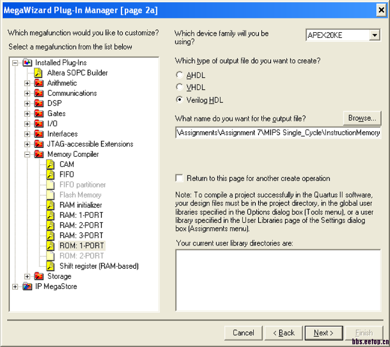Screen dimensions: 390x347
Task: Click the RAM: 1-PORT icon
Action: pyautogui.click(x=50, y=215)
